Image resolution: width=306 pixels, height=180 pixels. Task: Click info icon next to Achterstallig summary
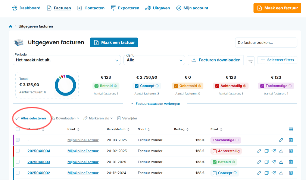245,86
